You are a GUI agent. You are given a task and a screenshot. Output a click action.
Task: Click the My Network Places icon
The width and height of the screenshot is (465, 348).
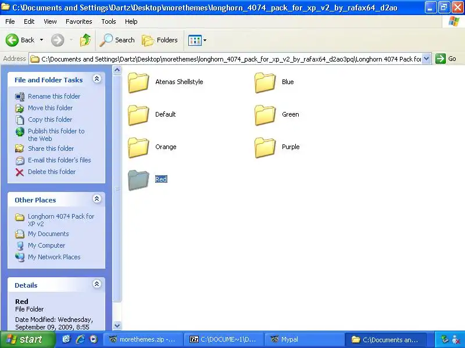point(20,257)
